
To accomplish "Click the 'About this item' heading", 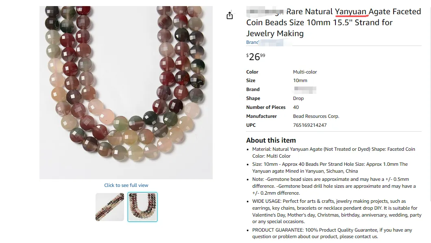I will coord(271,140).
